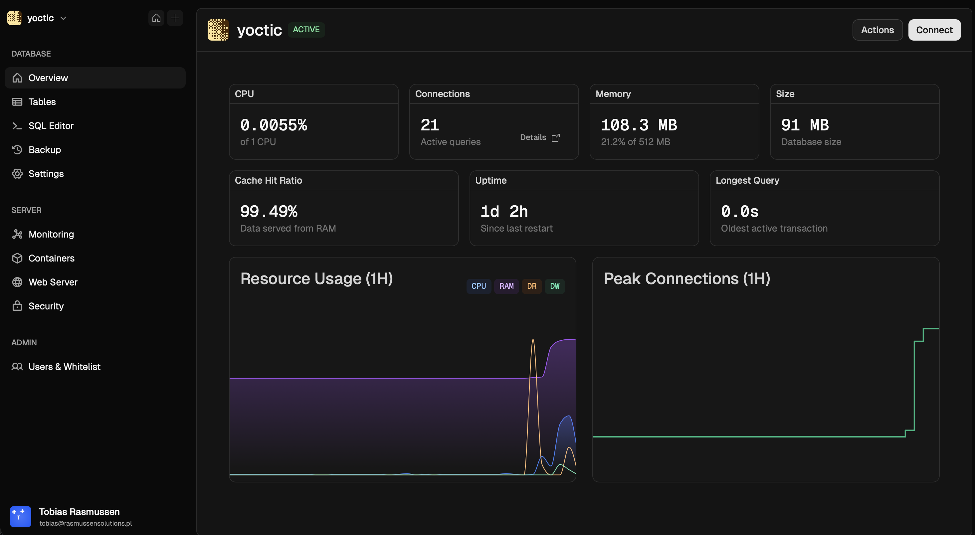Open Web Server via the globe icon

pyautogui.click(x=17, y=282)
